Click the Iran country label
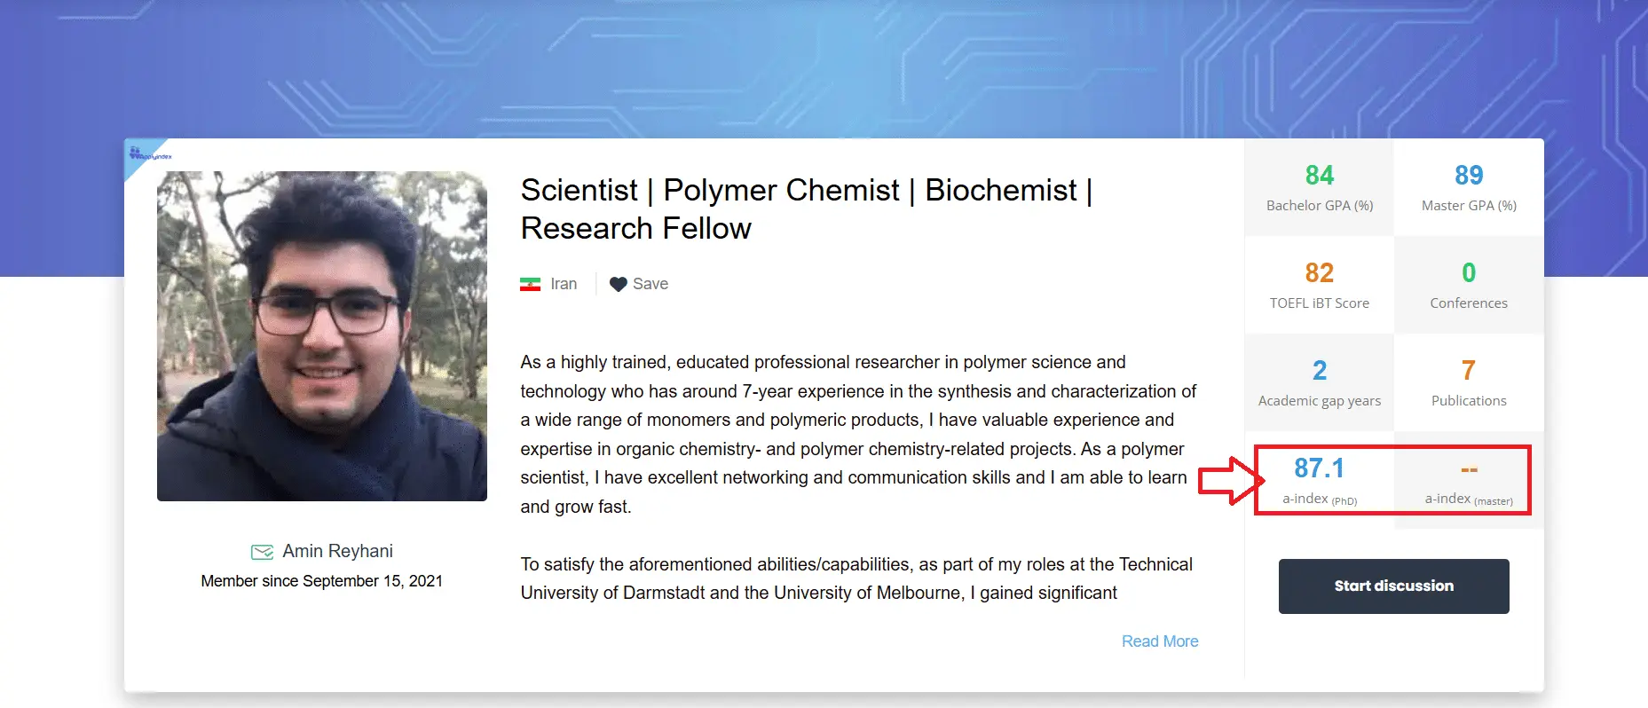The height and width of the screenshot is (708, 1648). click(564, 284)
